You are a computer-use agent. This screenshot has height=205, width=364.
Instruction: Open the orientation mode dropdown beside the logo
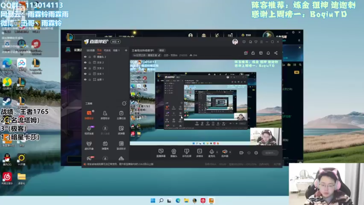[x=116, y=41]
